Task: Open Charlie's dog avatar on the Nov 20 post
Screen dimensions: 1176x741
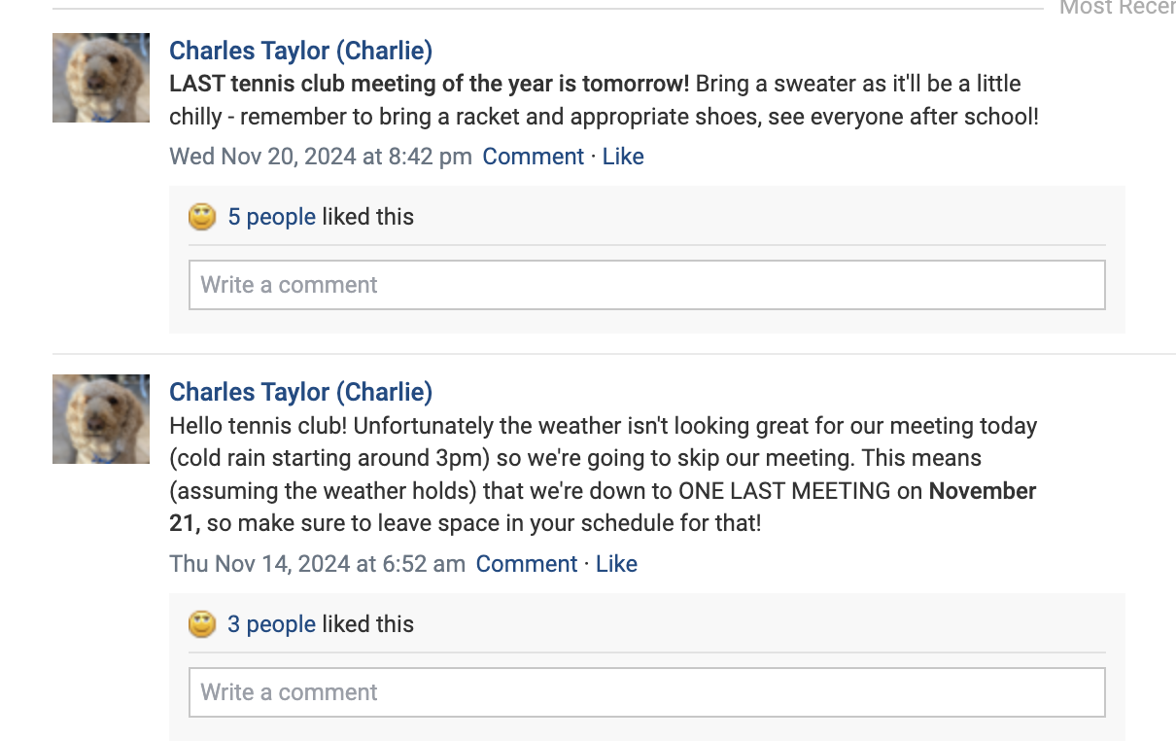Action: [101, 78]
